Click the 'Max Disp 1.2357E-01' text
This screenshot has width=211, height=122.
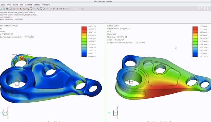coord(117,37)
